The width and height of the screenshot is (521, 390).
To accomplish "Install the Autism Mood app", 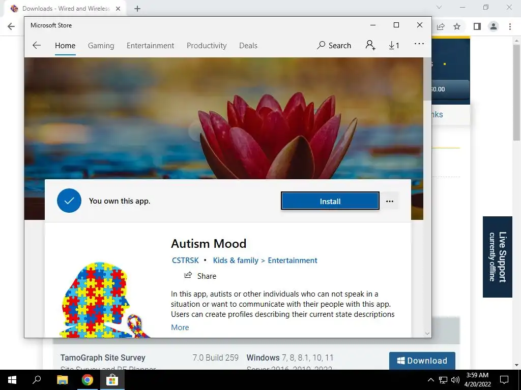I will (330, 201).
